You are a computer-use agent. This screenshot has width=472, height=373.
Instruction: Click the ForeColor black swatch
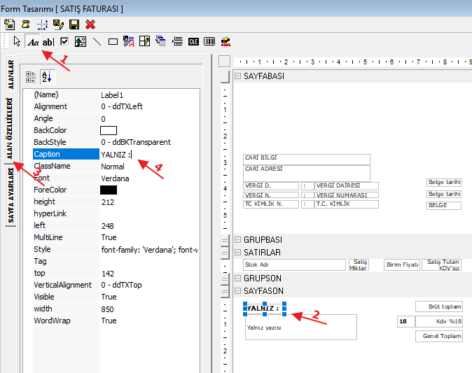coord(109,190)
